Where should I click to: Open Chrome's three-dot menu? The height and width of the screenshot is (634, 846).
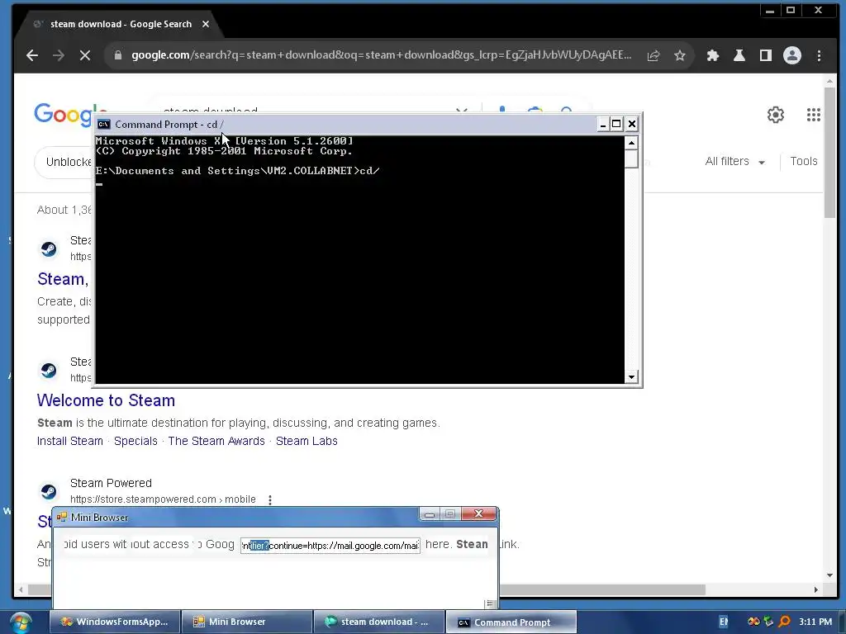(819, 55)
